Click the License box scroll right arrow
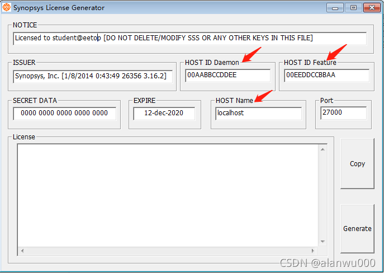 [x=313, y=251]
